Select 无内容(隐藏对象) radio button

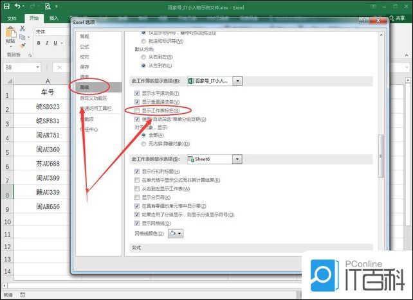[143, 144]
